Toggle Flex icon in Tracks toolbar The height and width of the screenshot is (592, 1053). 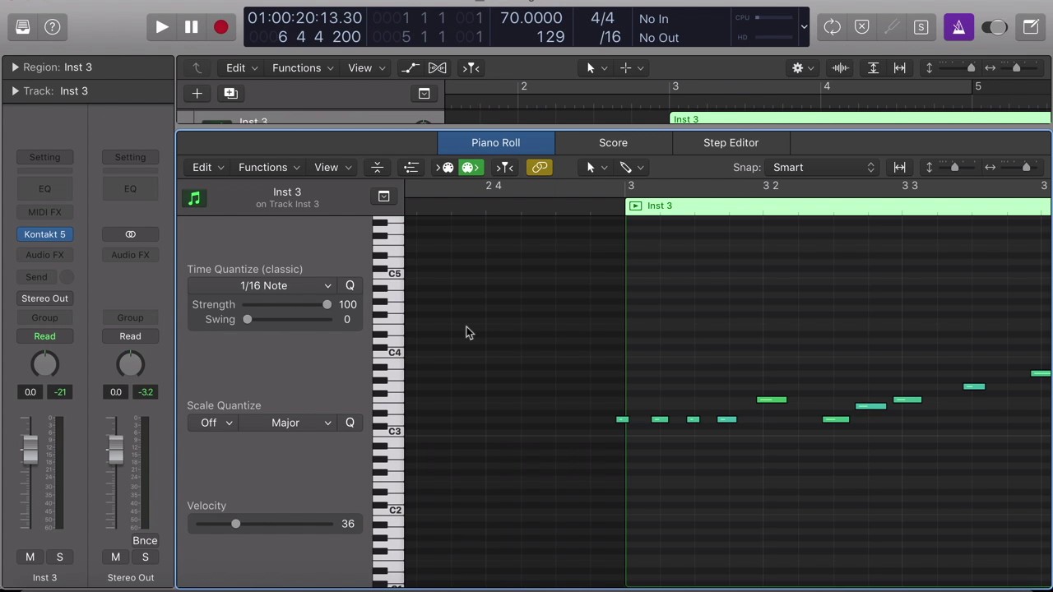pos(438,68)
